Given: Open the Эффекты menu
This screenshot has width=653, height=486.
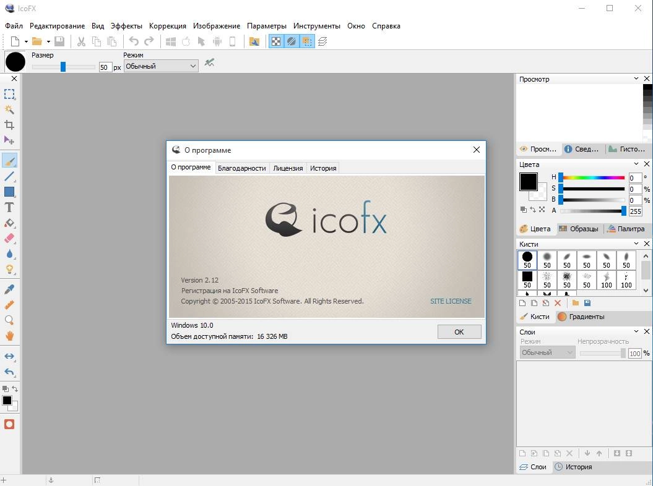Looking at the screenshot, I should 126,26.
